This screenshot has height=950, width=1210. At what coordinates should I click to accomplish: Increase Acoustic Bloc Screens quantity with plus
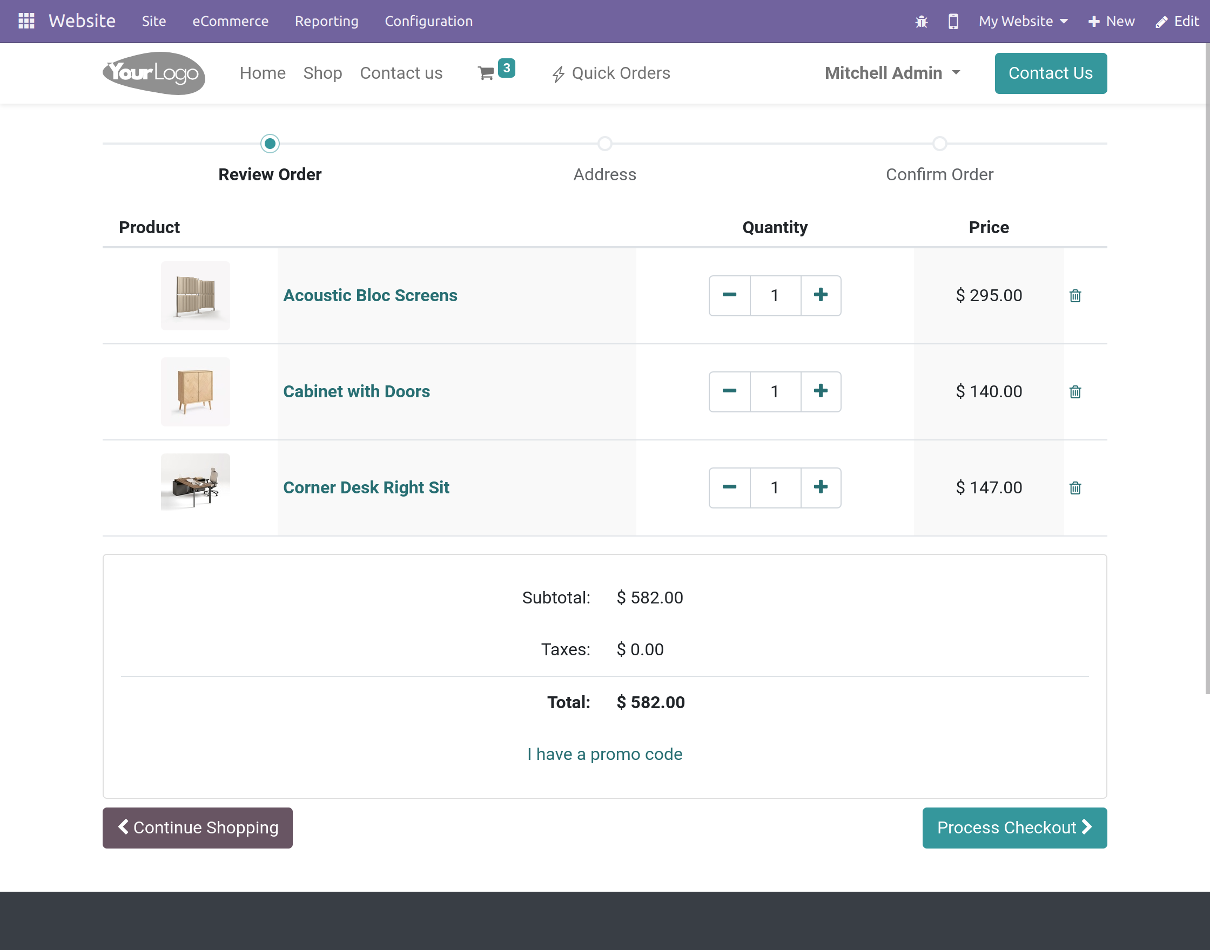click(821, 295)
